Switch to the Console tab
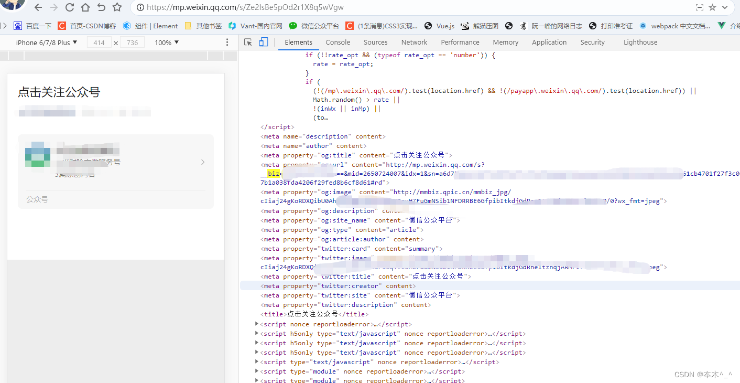The width and height of the screenshot is (740, 383). pyautogui.click(x=338, y=42)
